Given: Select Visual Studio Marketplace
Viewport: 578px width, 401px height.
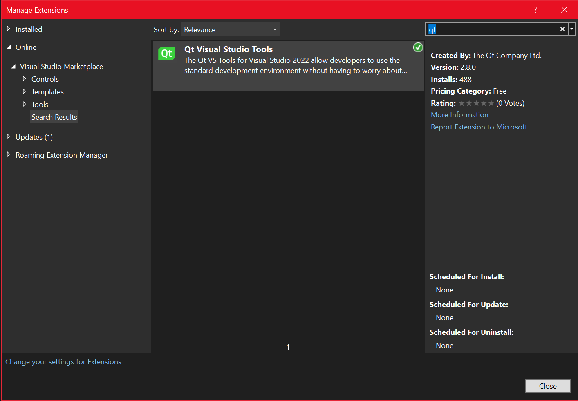Looking at the screenshot, I should [x=61, y=66].
